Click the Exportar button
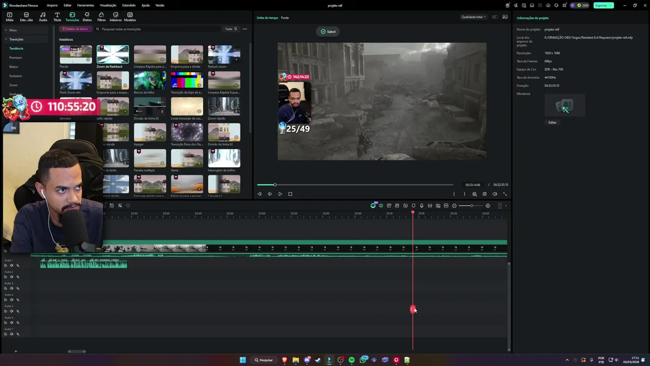 click(x=603, y=5)
